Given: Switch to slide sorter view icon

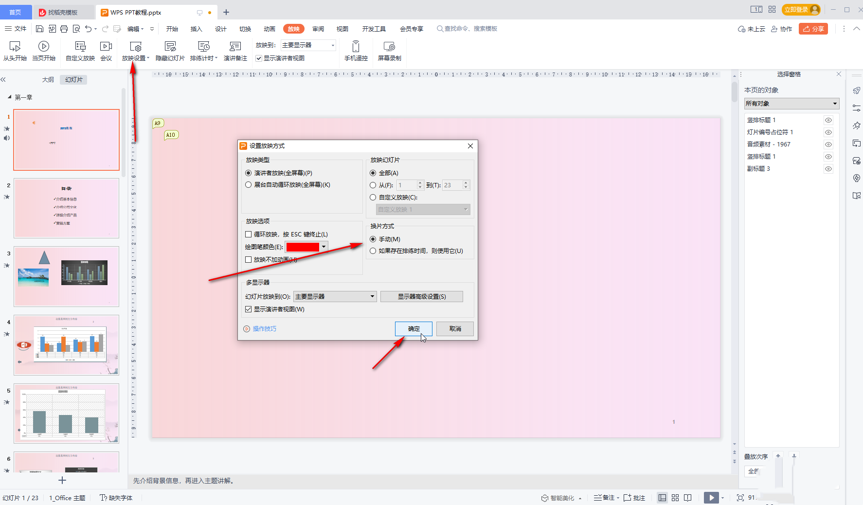Looking at the screenshot, I should pos(675,498).
